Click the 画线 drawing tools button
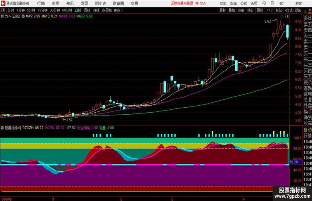 [x=260, y=10]
